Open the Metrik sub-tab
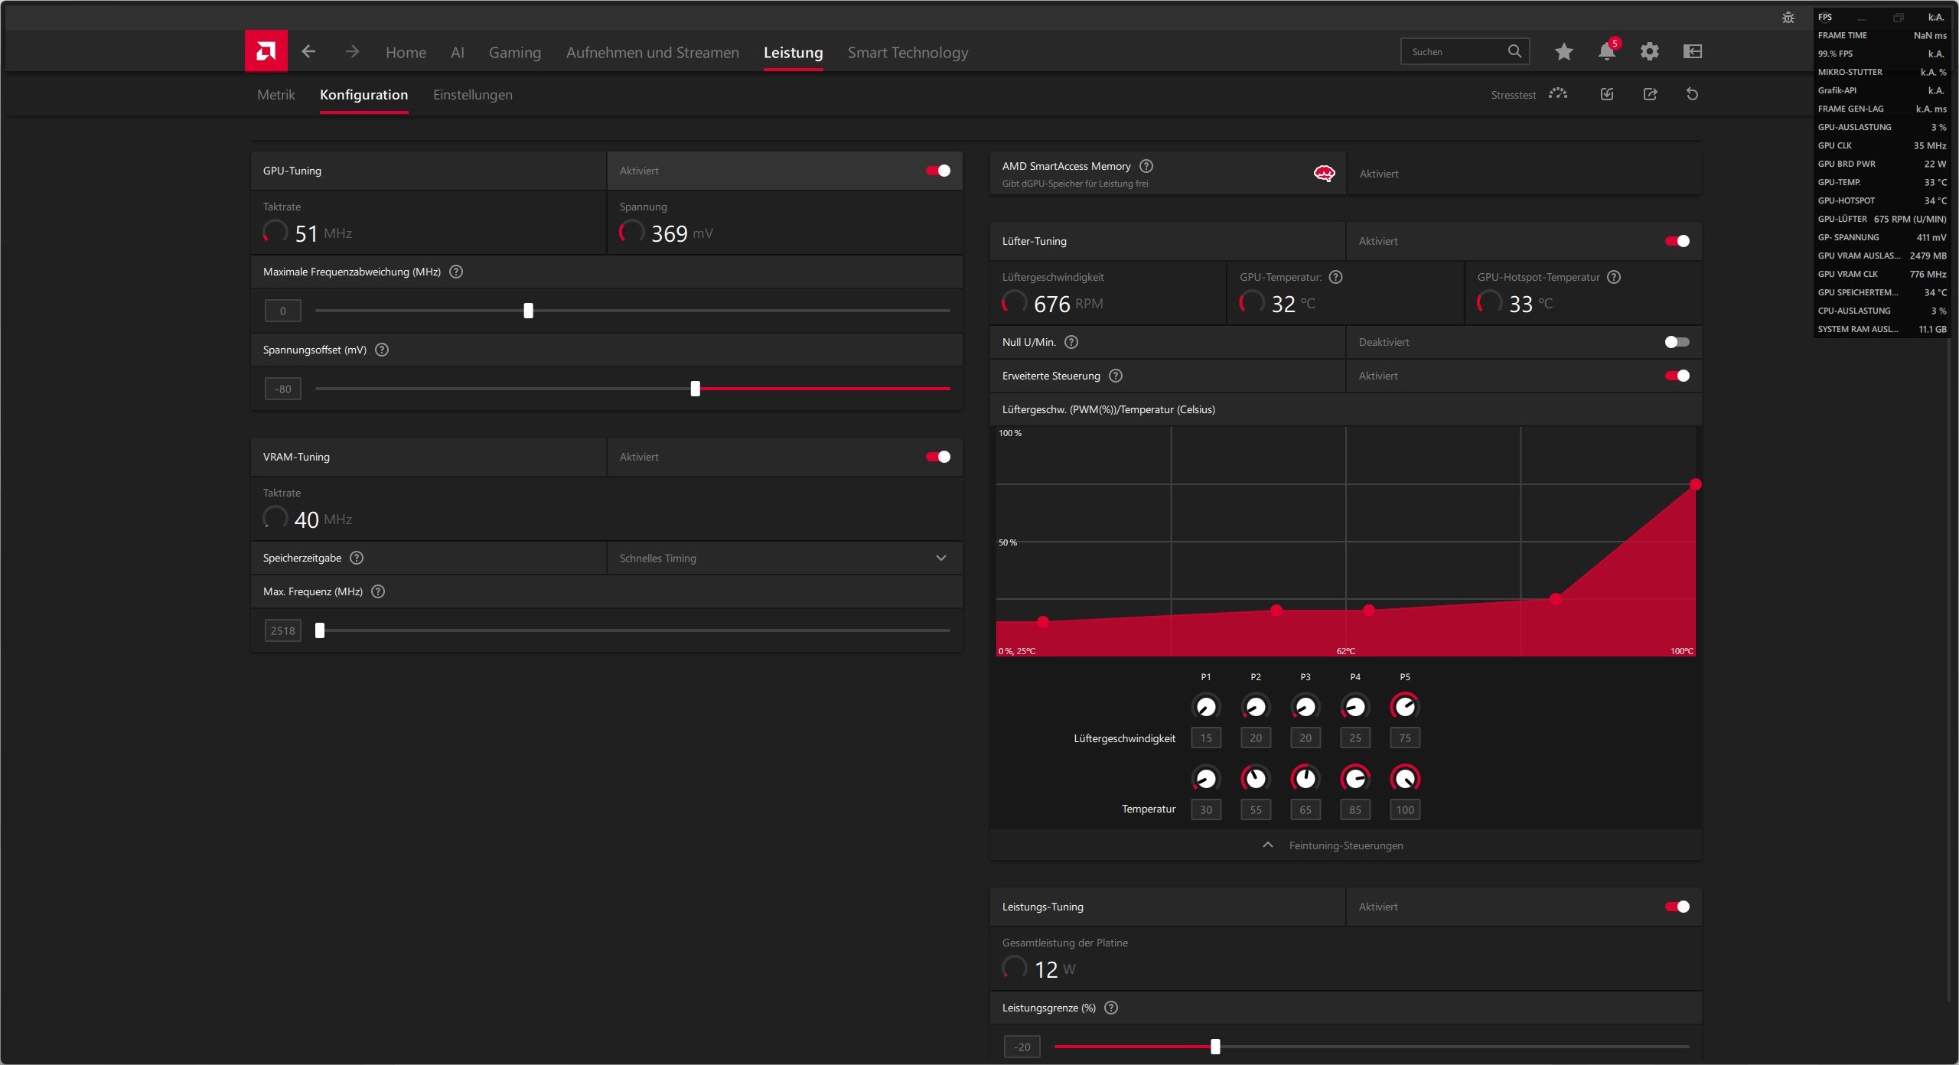The width and height of the screenshot is (1959, 1065). pos(275,95)
